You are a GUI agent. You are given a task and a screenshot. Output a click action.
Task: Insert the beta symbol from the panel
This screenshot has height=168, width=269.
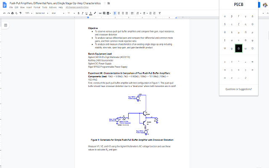232,16
